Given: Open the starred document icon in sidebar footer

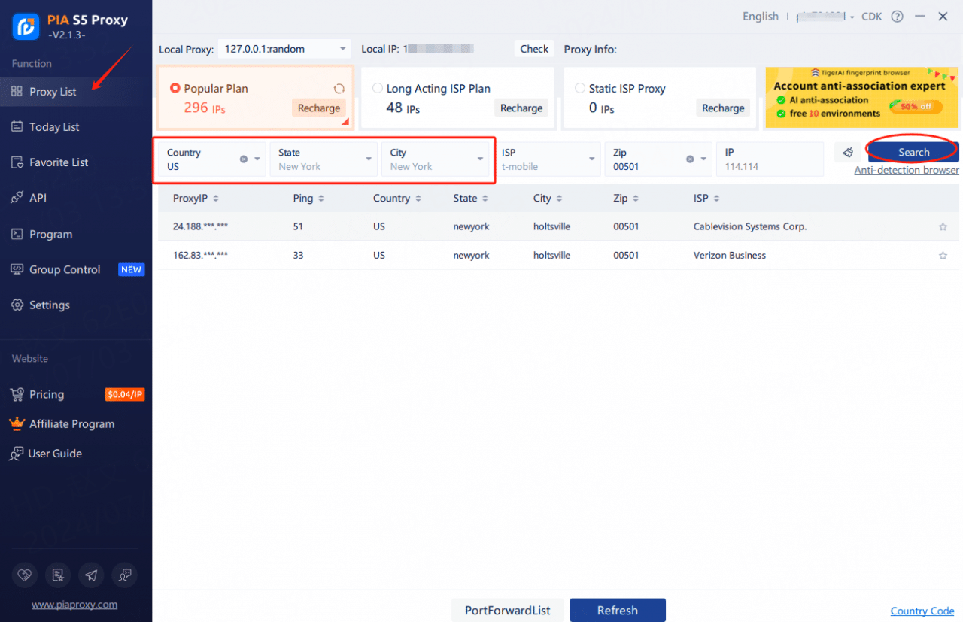Looking at the screenshot, I should [58, 575].
